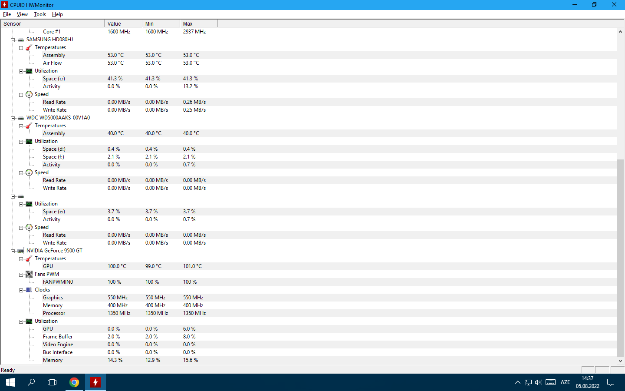The image size is (625, 391).
Task: Click the Speed gauge icon under SAMSUNG HD080HJ
Action: [29, 94]
